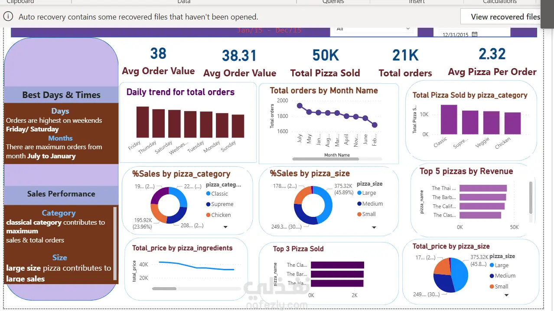The height and width of the screenshot is (311, 554).
Task: Select the Tuesday bar in Daily trend chart
Action: 206,125
